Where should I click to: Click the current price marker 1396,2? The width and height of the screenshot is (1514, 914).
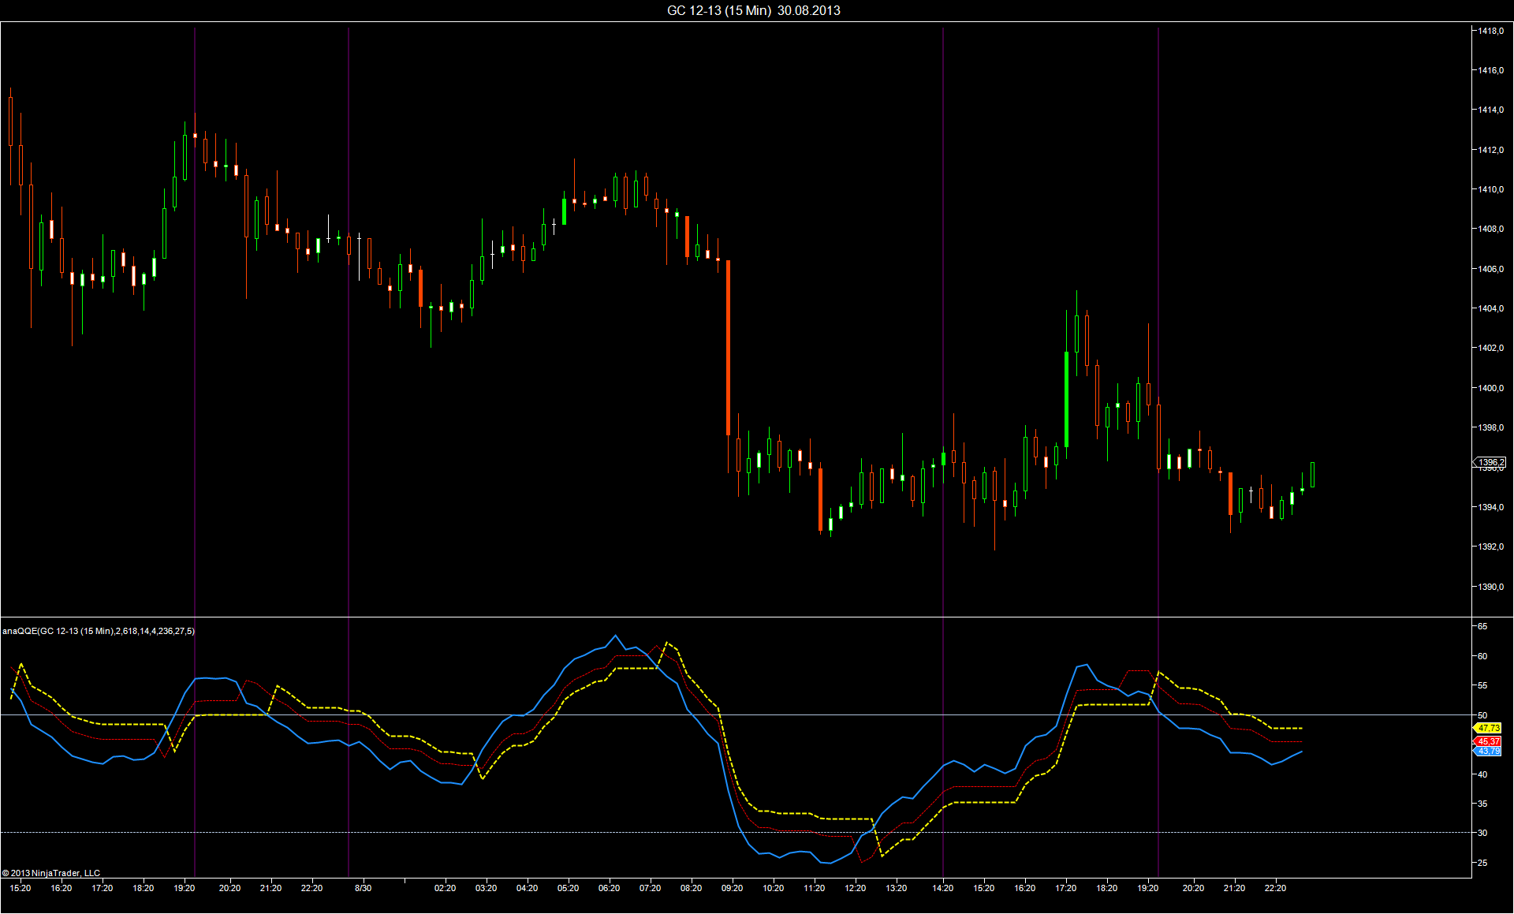[x=1490, y=462]
